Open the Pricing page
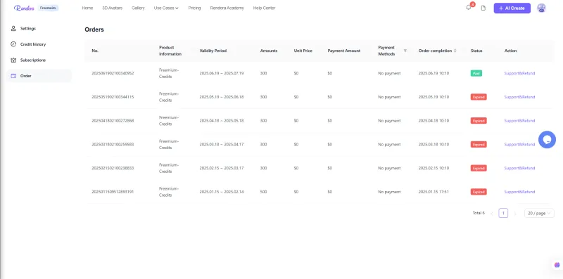 click(194, 8)
